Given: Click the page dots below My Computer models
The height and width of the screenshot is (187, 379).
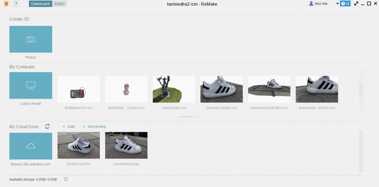Looking at the screenshot, I should coord(186,117).
